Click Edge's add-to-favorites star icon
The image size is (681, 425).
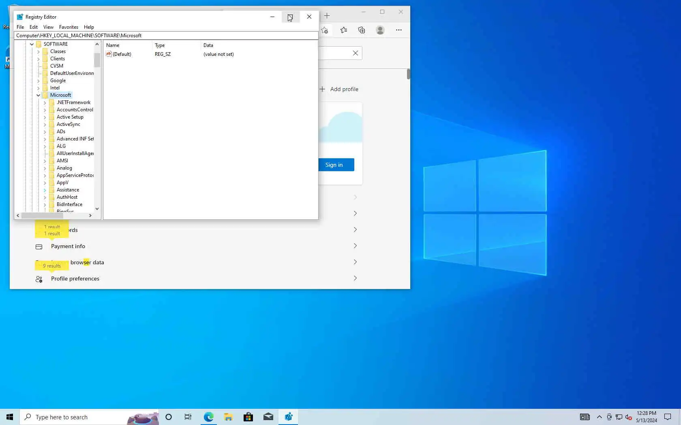324,30
